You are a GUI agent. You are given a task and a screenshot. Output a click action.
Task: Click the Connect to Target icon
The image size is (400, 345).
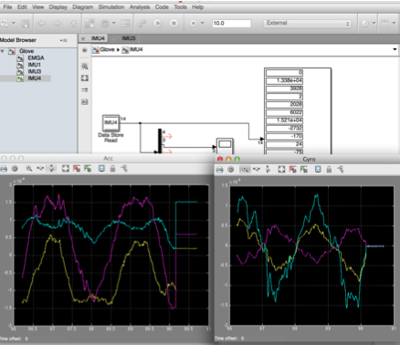142,23
